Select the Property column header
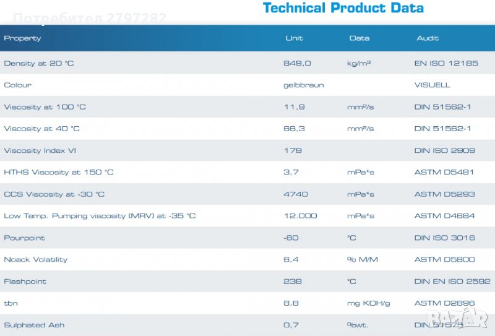 tap(22, 38)
